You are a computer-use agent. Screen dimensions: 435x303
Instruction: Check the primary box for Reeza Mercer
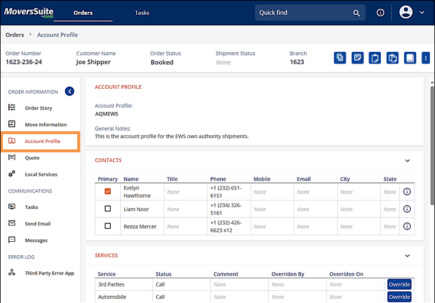point(107,227)
